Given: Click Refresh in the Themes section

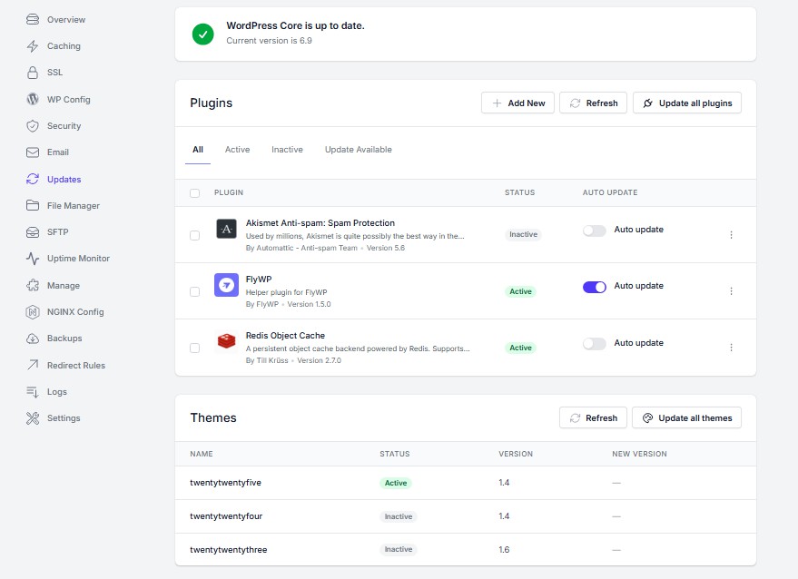Looking at the screenshot, I should pos(593,417).
